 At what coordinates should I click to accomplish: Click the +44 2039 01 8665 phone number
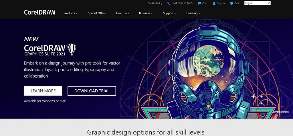click(x=183, y=3)
